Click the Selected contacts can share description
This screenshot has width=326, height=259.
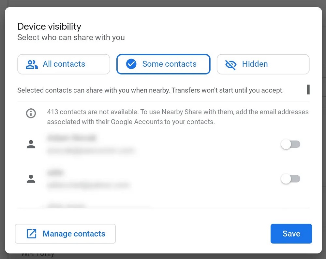150,90
